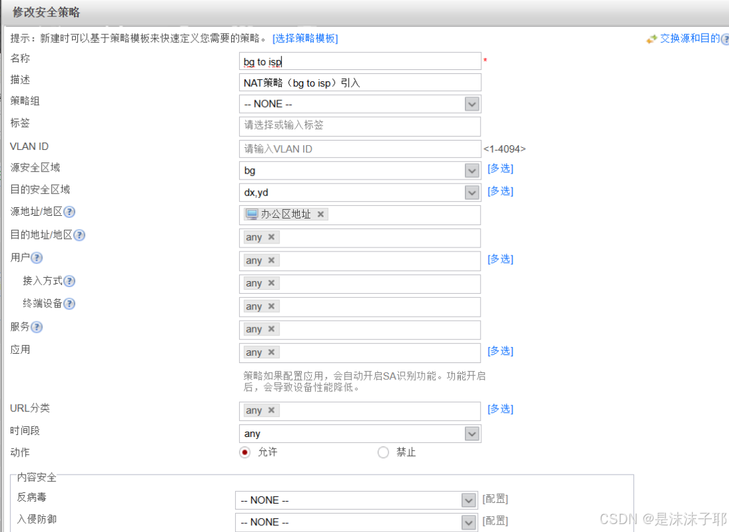This screenshot has height=532, width=729.
Task: Select the 禁止 action radio button
Action: (383, 452)
